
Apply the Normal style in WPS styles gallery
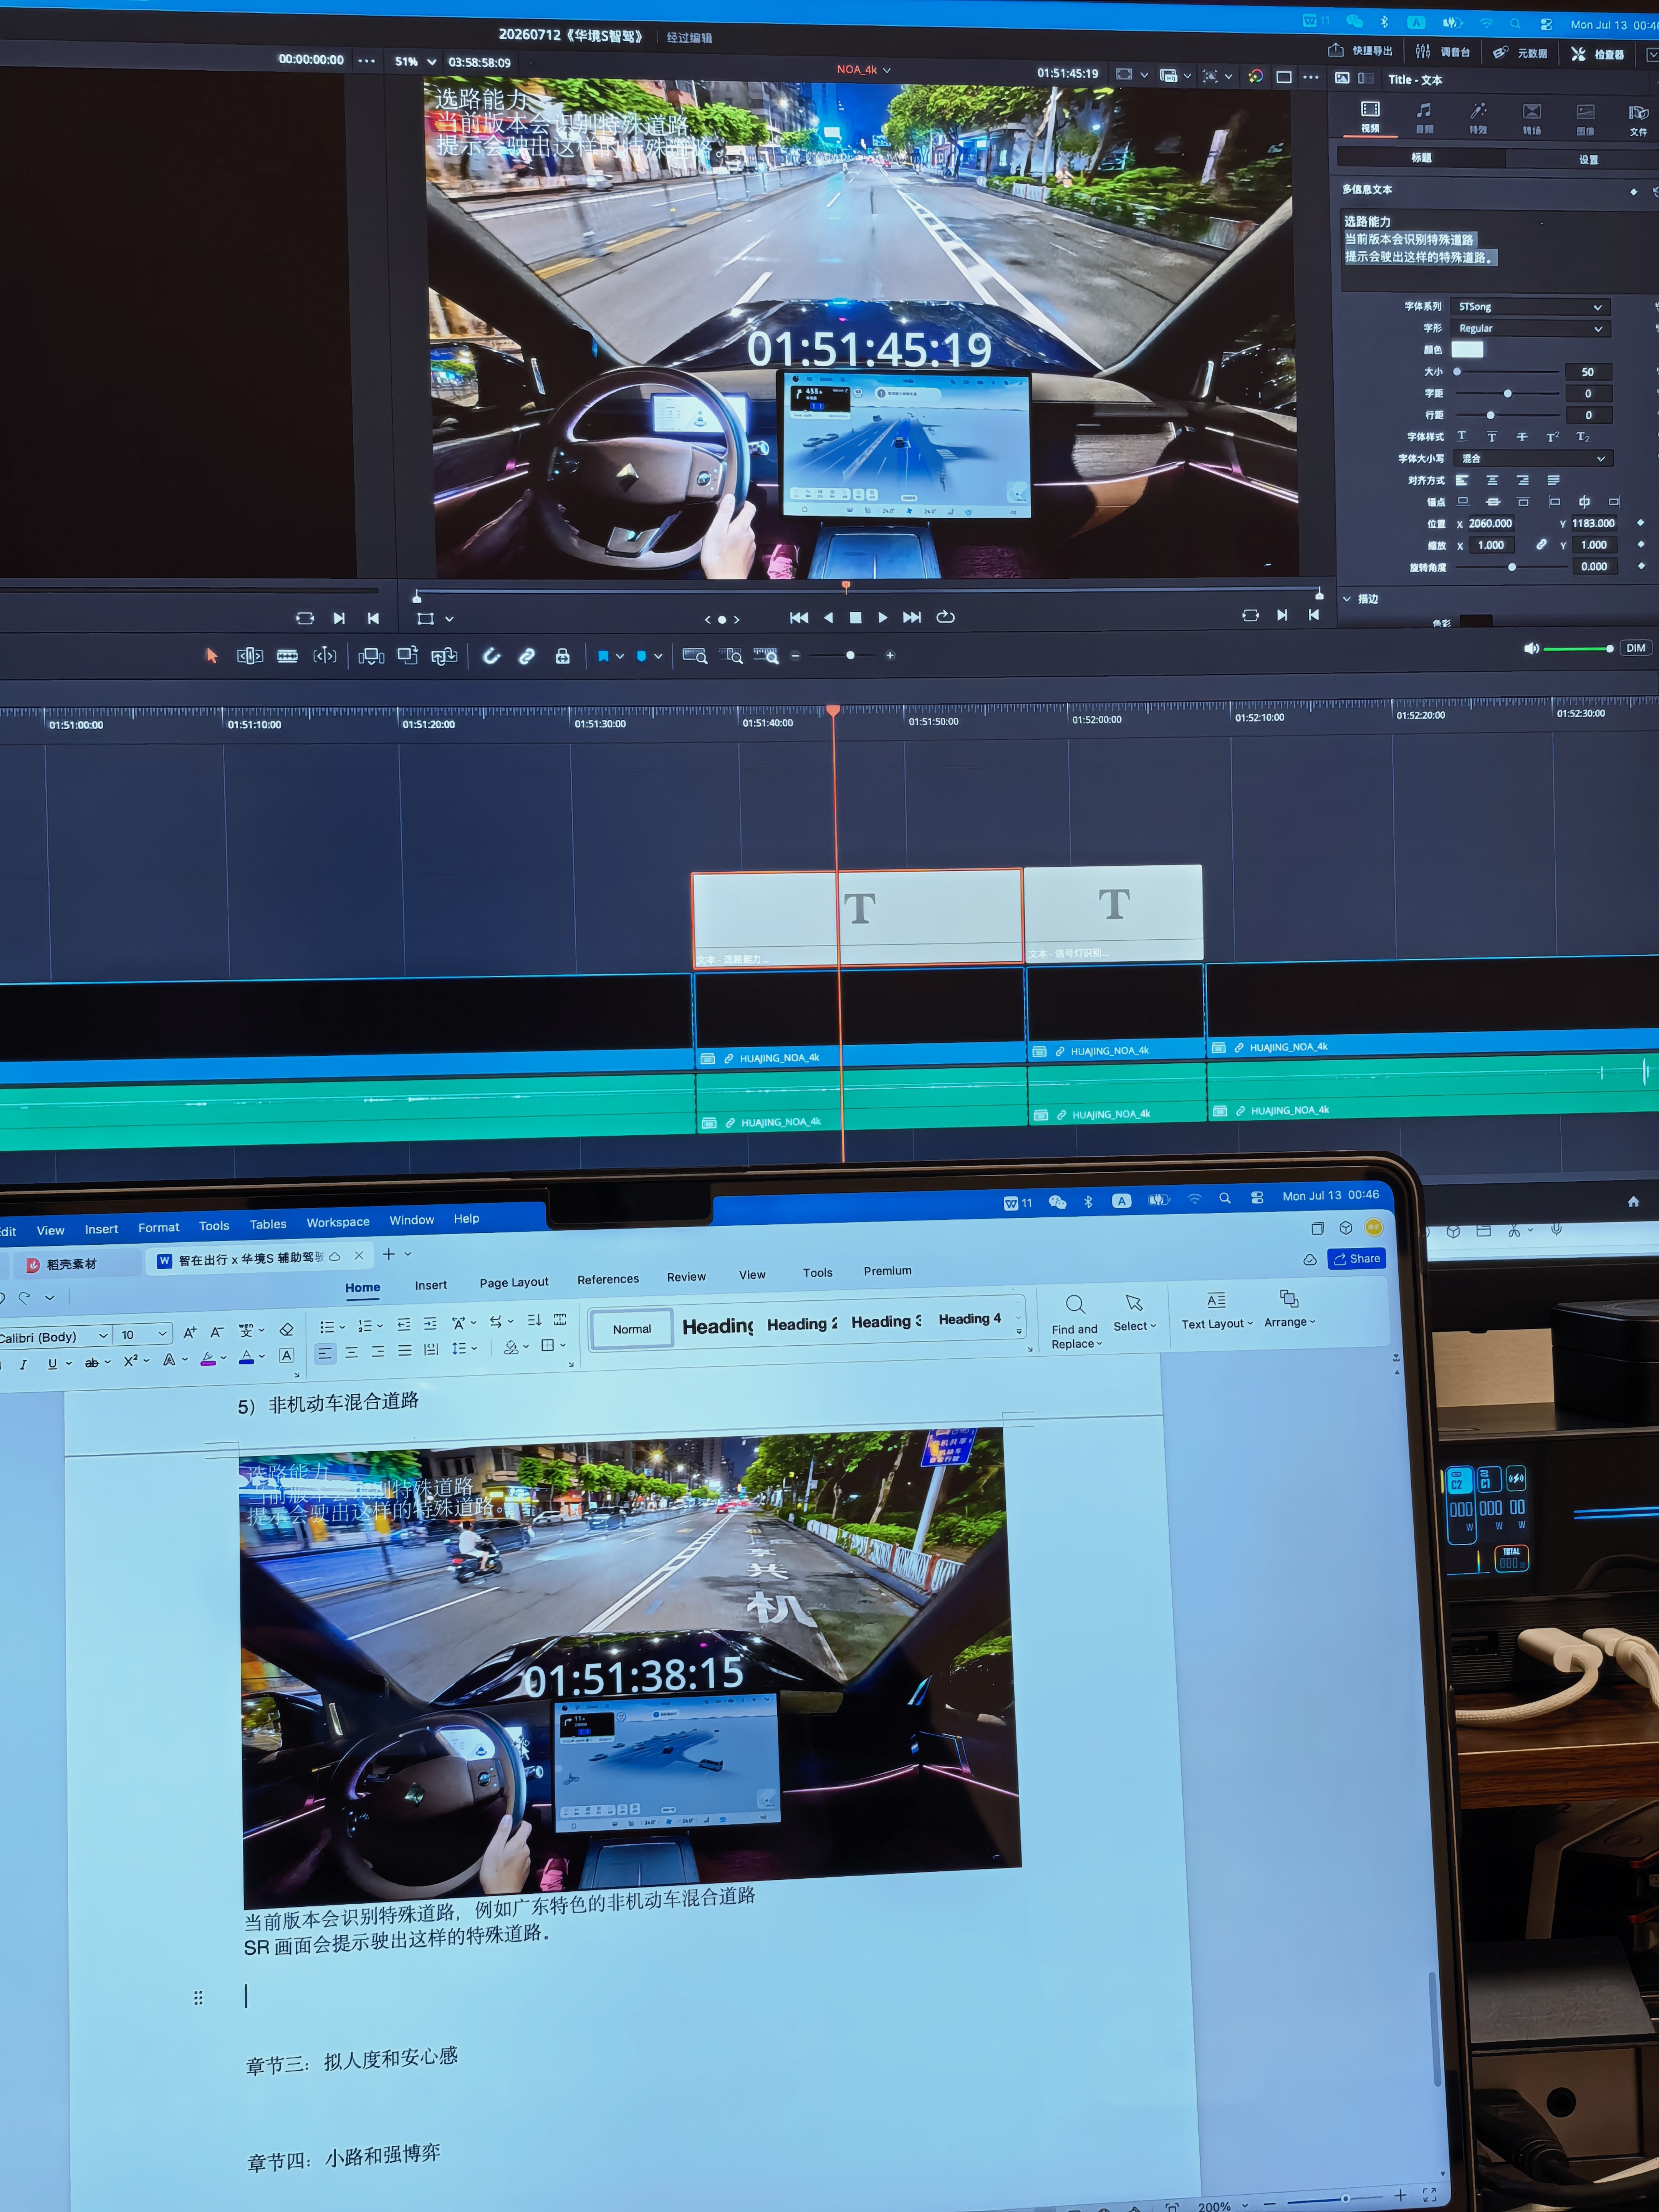pyautogui.click(x=632, y=1329)
